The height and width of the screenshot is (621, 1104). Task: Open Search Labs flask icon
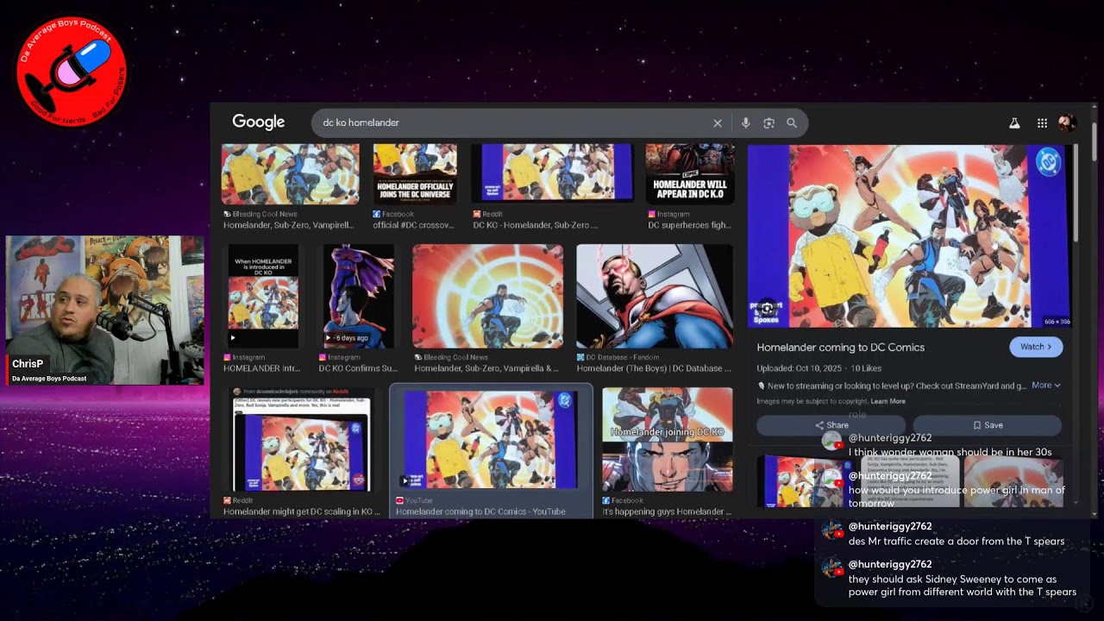click(x=1014, y=123)
